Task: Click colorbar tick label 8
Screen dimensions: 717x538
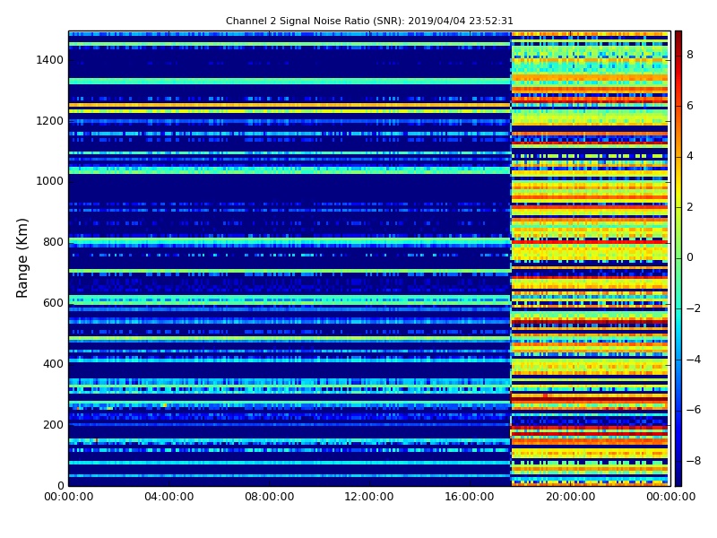Action: pos(690,55)
